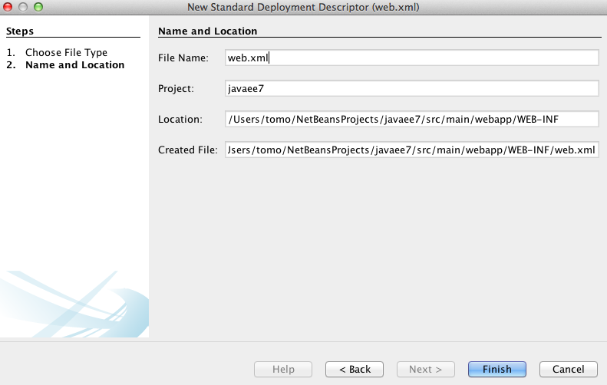The height and width of the screenshot is (385, 607).
Task: Open Help for this wizard
Action: click(283, 369)
